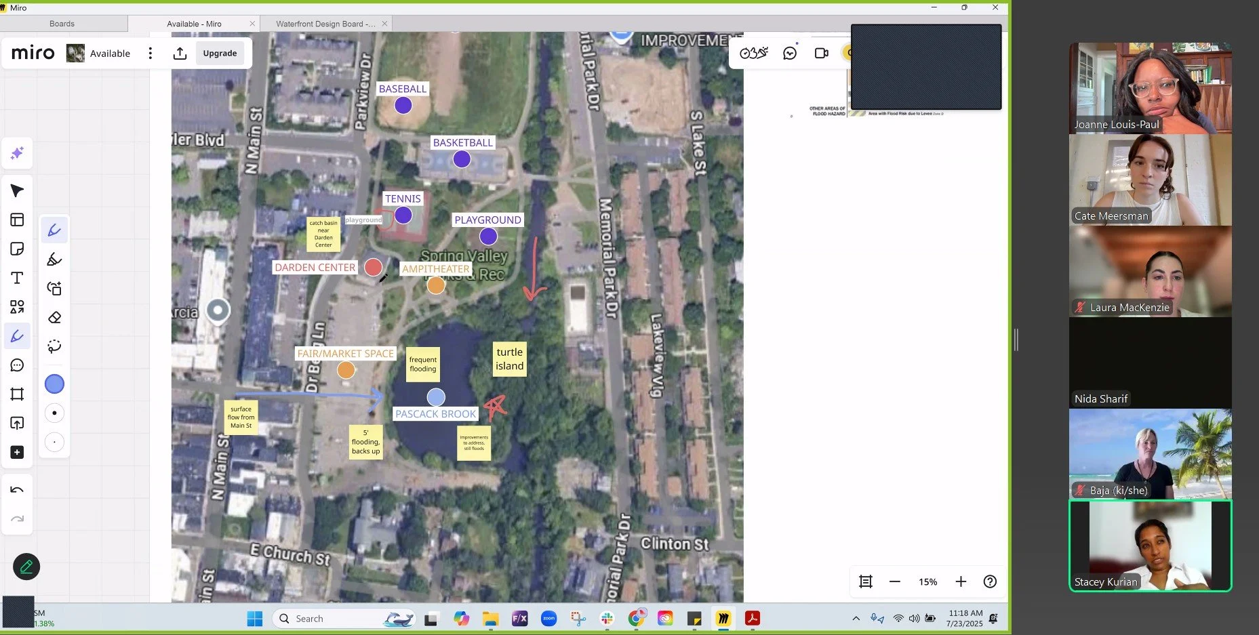1259x635 pixels.
Task: Click the taskbar Search box
Action: pos(344,619)
